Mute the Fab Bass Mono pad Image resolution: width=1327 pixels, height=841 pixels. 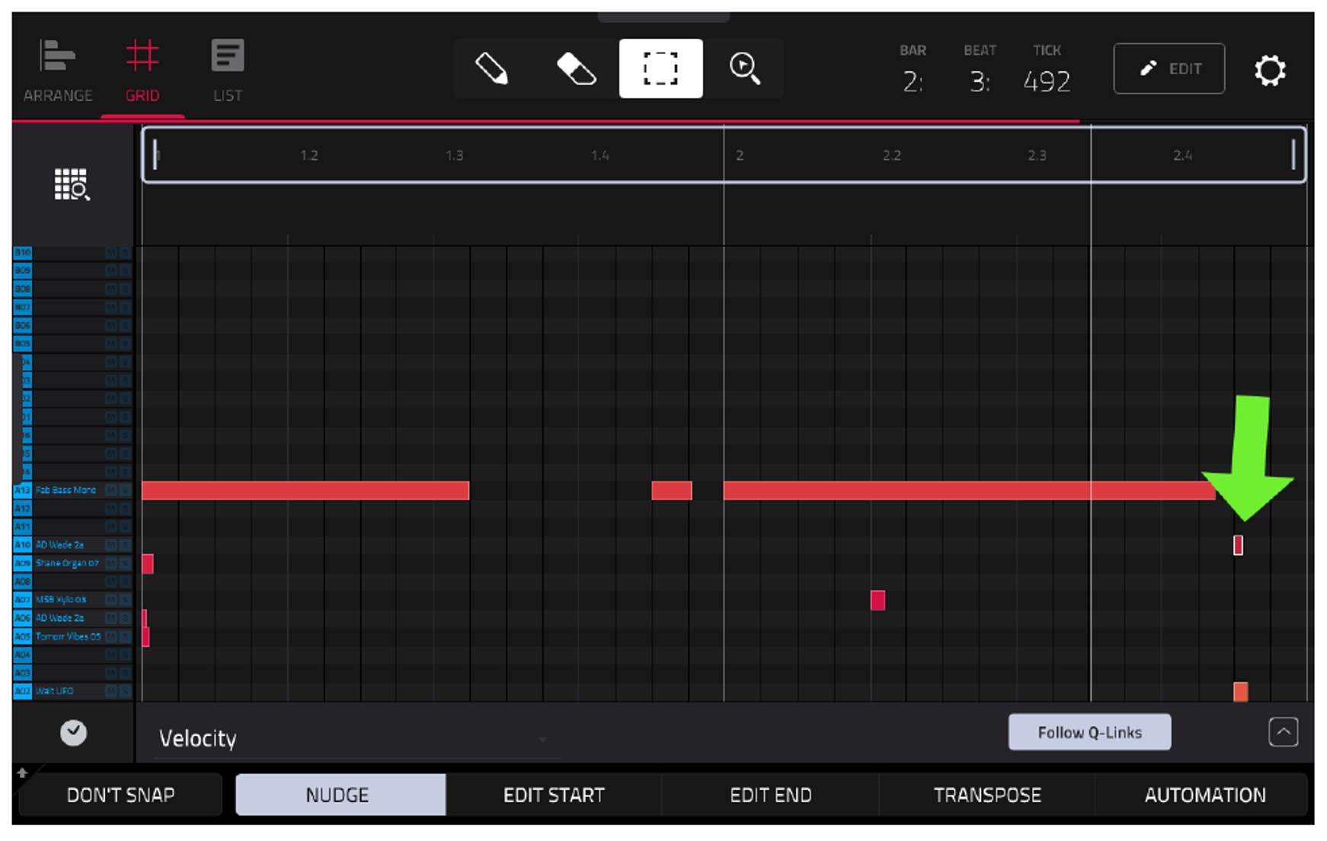[x=111, y=490]
